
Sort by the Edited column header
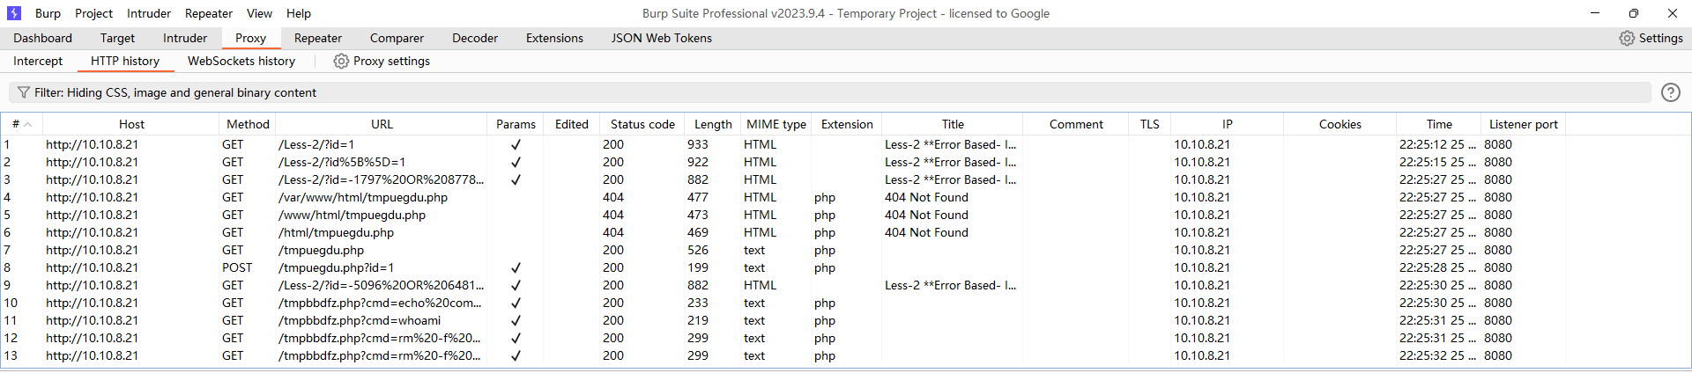point(571,124)
